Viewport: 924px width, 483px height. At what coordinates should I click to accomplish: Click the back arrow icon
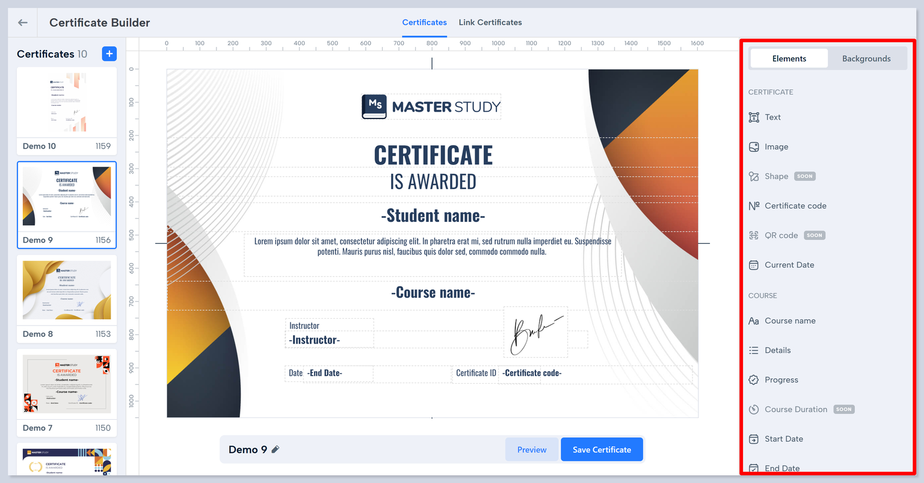pos(23,22)
